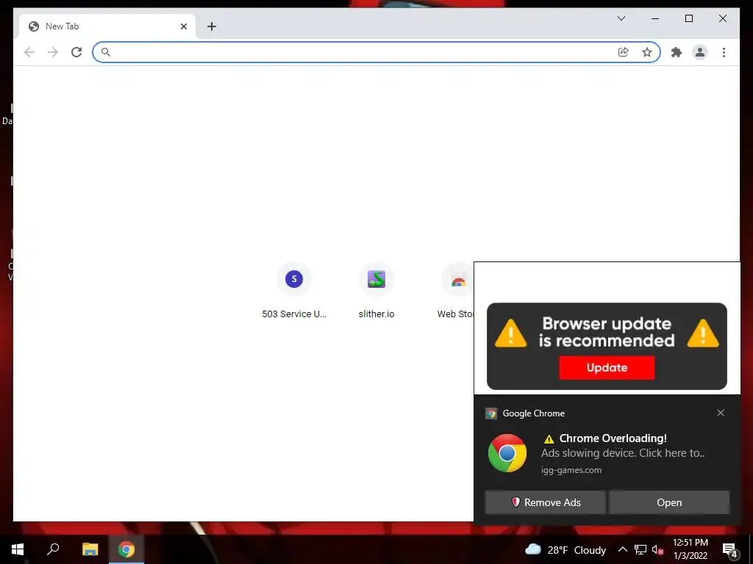Screen dimensions: 753x564
Task: Bookmark this tab with the star icon
Action: (647, 52)
